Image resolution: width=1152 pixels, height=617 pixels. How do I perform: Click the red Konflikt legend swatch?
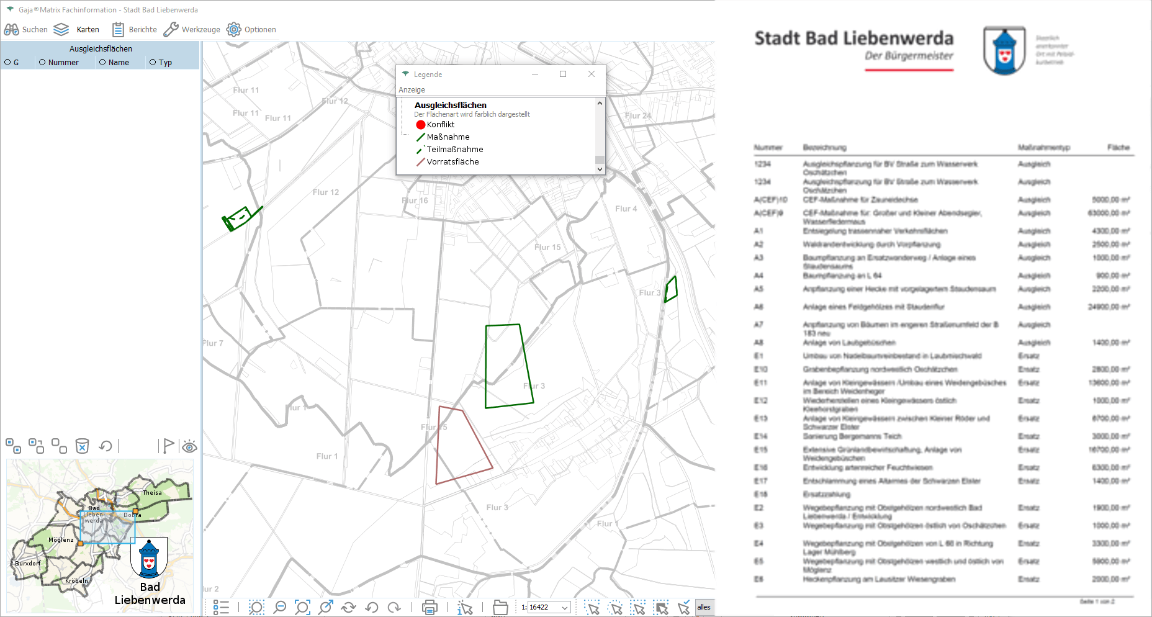[421, 125]
